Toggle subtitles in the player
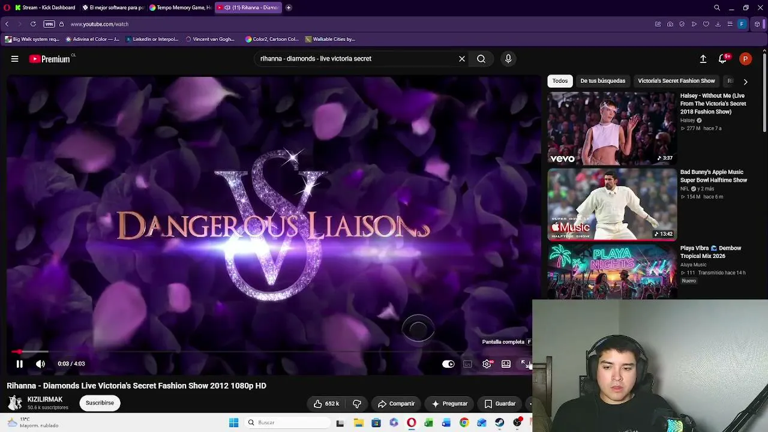768x432 pixels. pos(467,364)
